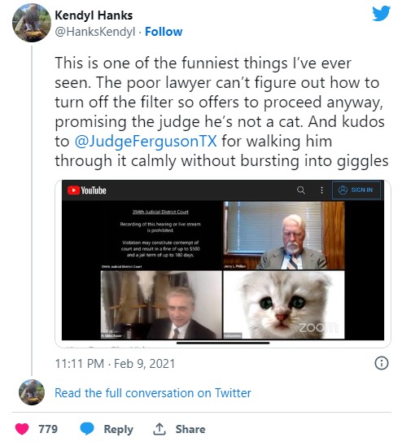Viewport: 402px width, 442px height.
Task: Click the Twitter bird logo
Action: pyautogui.click(x=381, y=13)
